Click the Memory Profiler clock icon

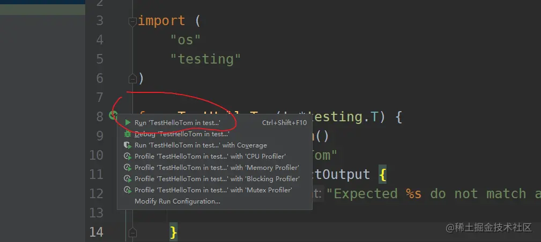click(x=128, y=168)
